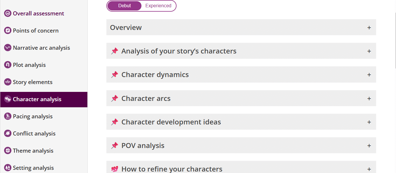Viewport: 396px width, 173px height.
Task: Click the Story elements pulse icon
Action: 8,82
